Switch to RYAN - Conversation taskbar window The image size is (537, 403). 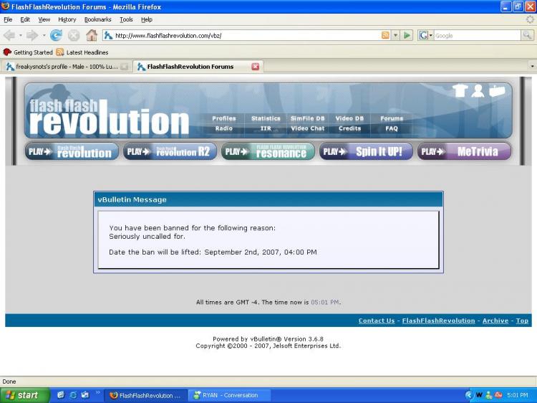229,395
